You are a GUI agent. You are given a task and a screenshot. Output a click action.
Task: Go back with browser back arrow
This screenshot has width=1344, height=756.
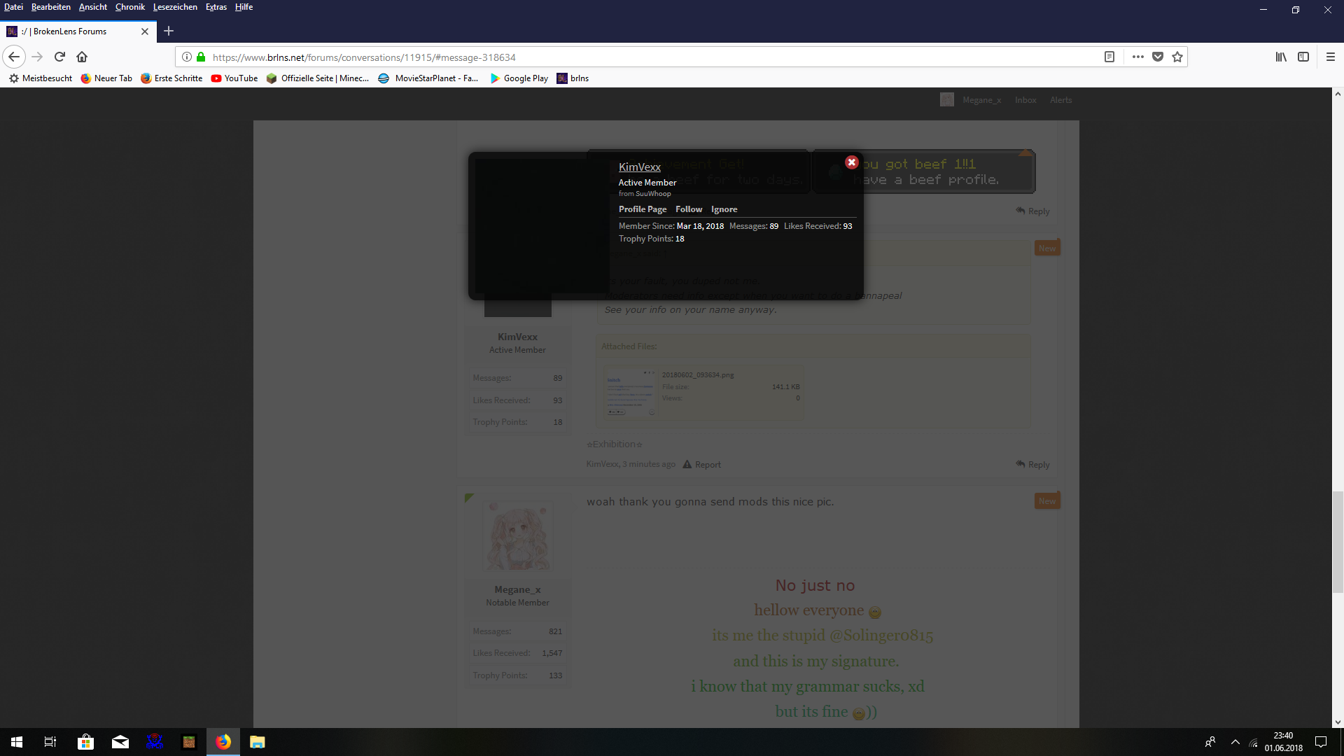[x=14, y=57]
